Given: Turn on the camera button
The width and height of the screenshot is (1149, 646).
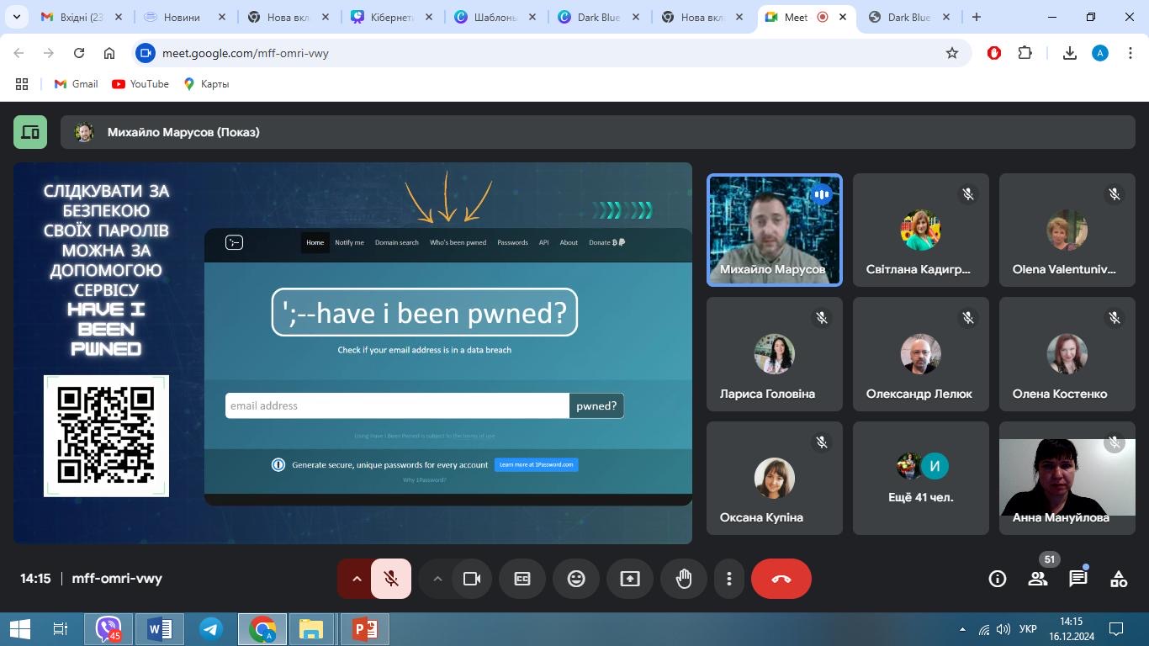Looking at the screenshot, I should pos(472,579).
